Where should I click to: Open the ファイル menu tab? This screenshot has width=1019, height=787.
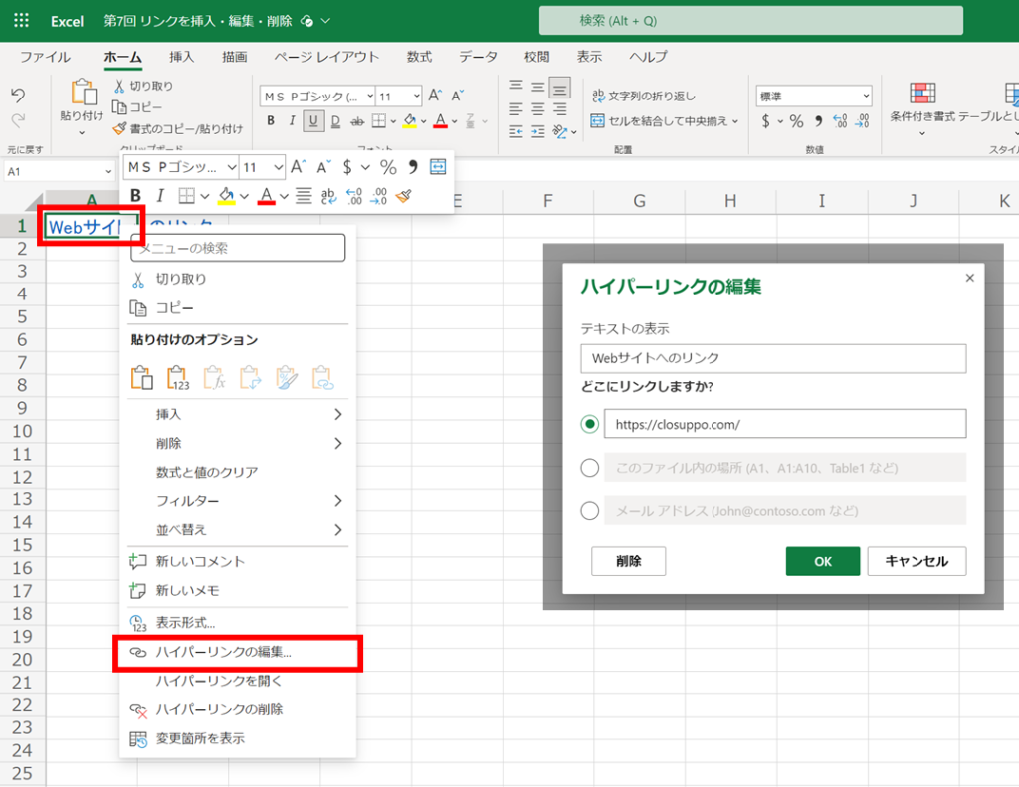coord(45,57)
